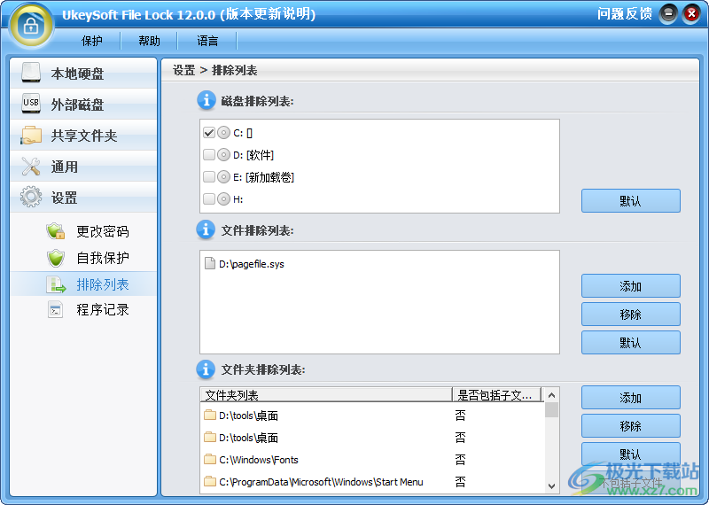Open 本地硬盘 hard disk icon
Image resolution: width=709 pixels, height=505 pixels.
coord(31,74)
